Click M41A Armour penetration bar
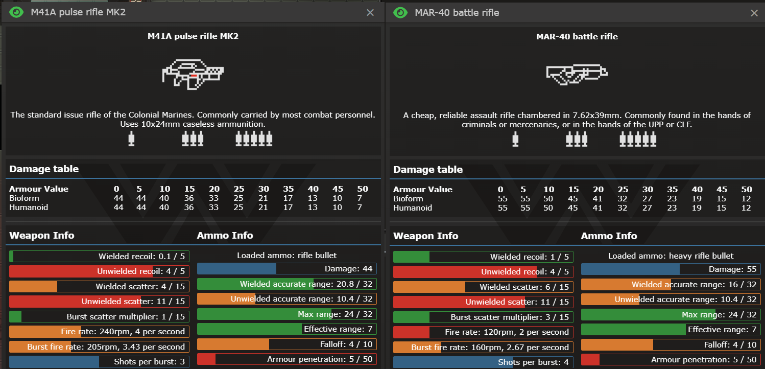The width and height of the screenshot is (765, 369). click(286, 359)
